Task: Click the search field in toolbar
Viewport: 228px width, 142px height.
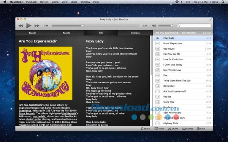Action: pos(194,26)
